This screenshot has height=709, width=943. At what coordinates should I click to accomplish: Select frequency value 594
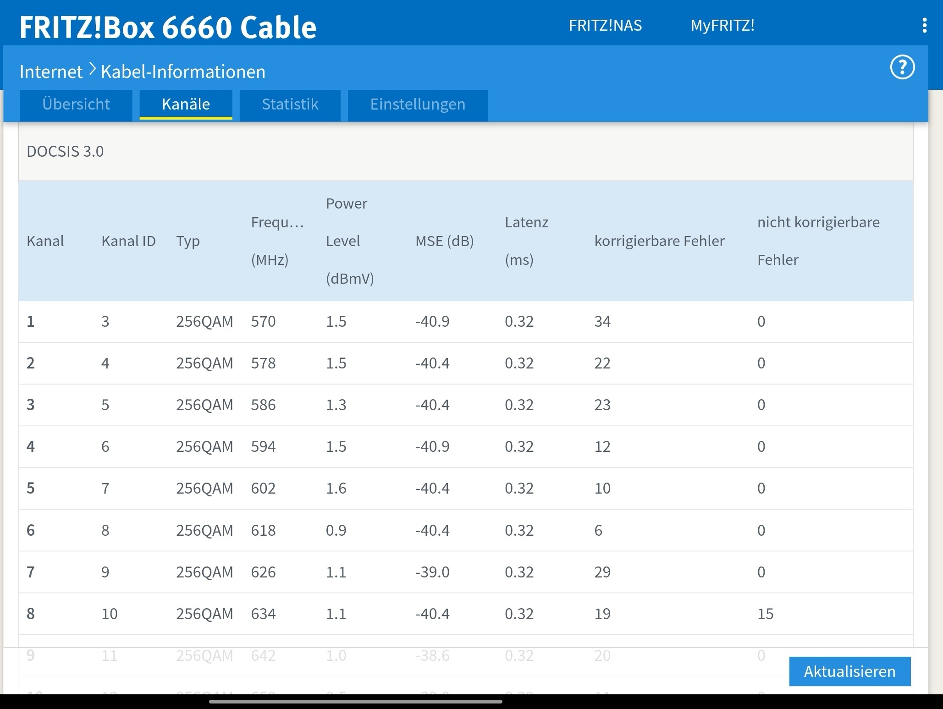[x=263, y=447]
